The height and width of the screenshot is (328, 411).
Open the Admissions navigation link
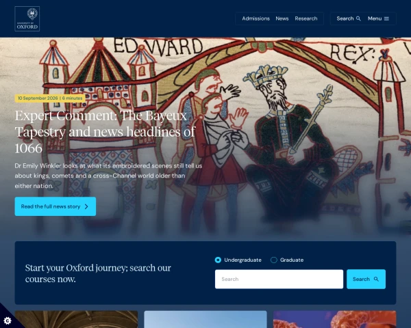[x=256, y=18]
